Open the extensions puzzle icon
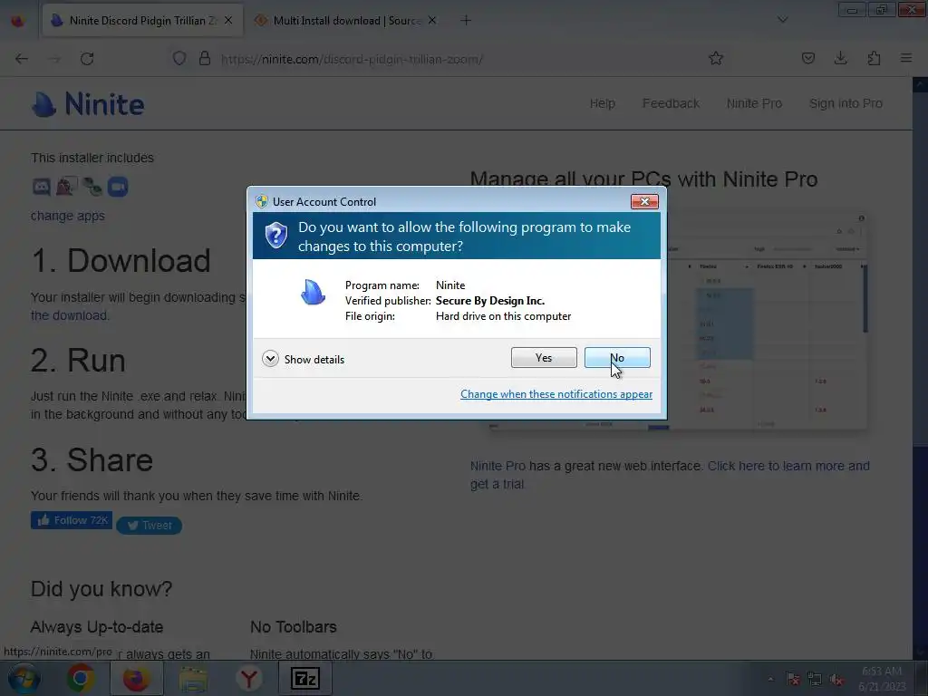 point(874,58)
